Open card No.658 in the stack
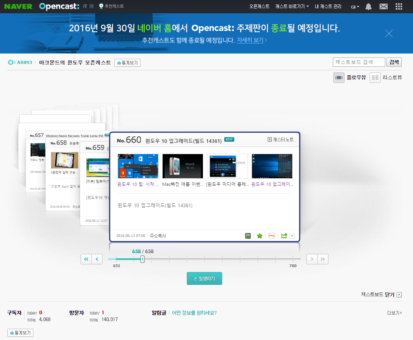 pos(63,175)
